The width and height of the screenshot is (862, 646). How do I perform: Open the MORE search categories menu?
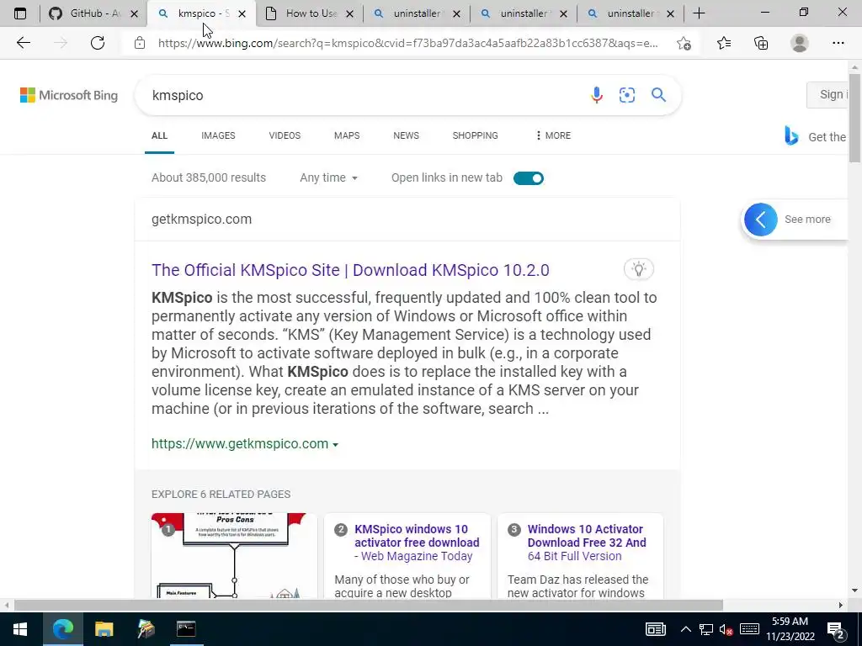coord(553,135)
